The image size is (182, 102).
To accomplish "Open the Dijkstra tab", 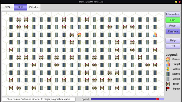I will click(x=34, y=7).
